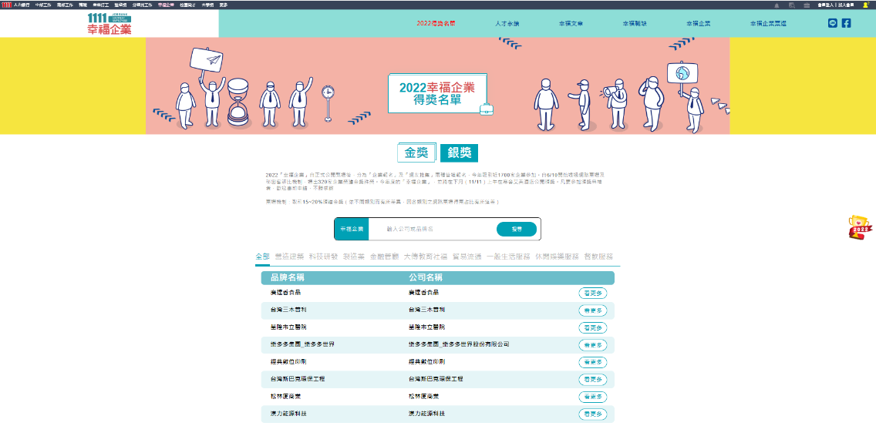Click 看更多 for 漢力能源科技
The image size is (876, 426).
point(593,414)
